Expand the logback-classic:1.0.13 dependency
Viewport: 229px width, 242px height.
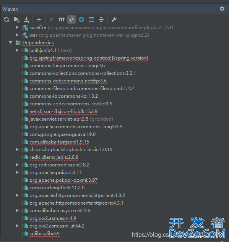point(17,149)
